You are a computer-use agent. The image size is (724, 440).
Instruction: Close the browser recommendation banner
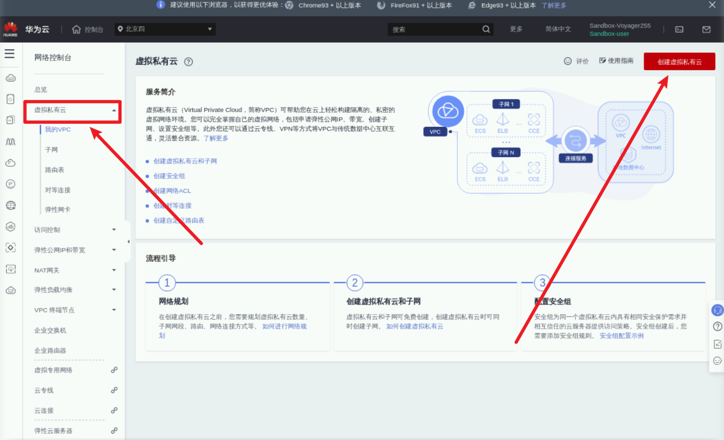pos(712,5)
